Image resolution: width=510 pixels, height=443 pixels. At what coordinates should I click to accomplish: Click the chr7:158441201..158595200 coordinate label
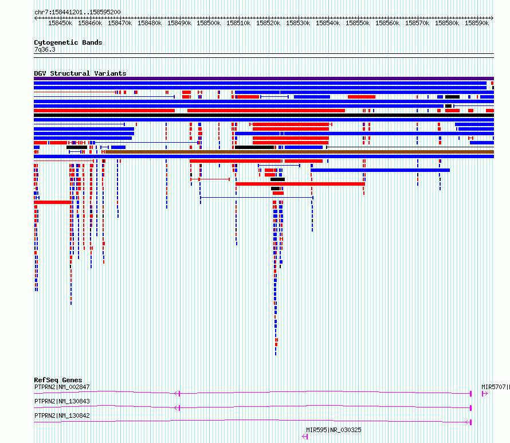point(77,12)
